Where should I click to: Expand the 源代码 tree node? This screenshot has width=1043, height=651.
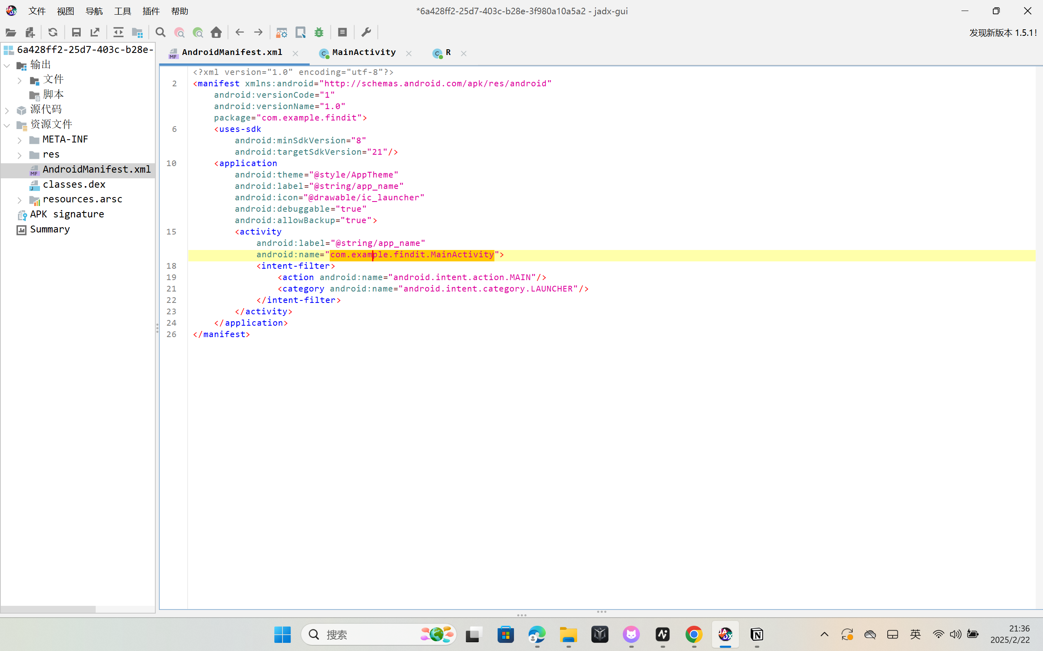point(7,110)
